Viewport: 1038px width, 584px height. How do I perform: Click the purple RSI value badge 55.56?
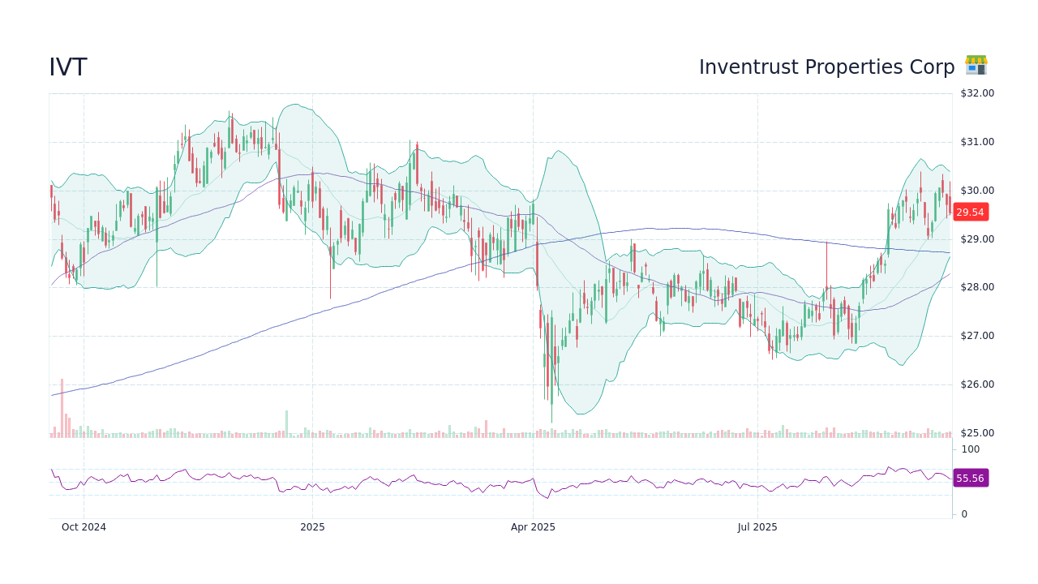coord(970,479)
